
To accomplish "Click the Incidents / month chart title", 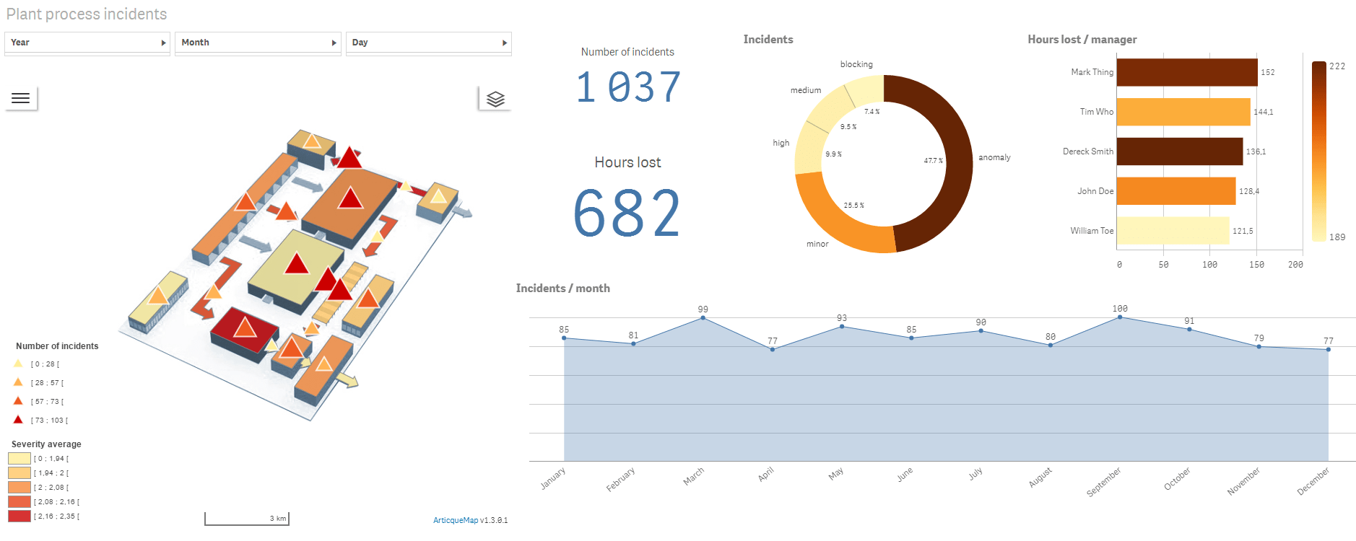I will pos(563,289).
